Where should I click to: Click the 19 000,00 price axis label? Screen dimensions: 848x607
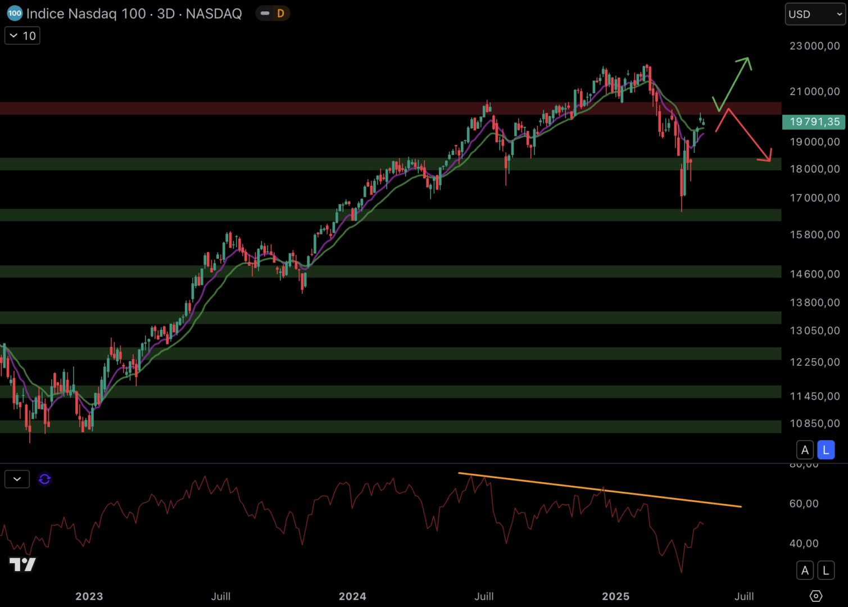click(815, 142)
